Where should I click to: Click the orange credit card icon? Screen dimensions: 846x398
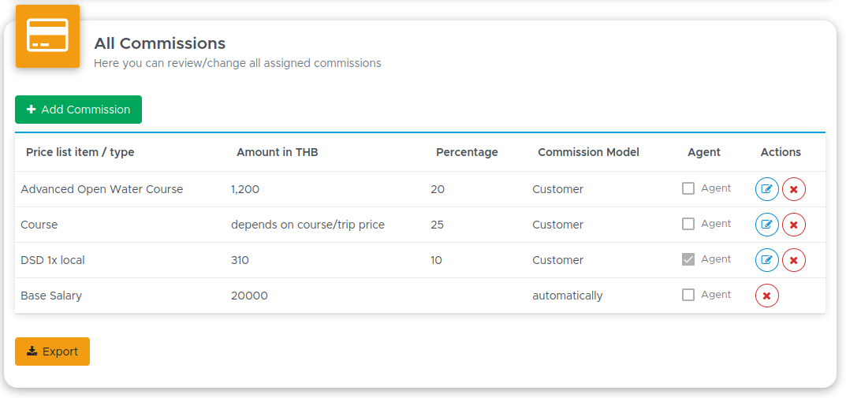coord(47,36)
